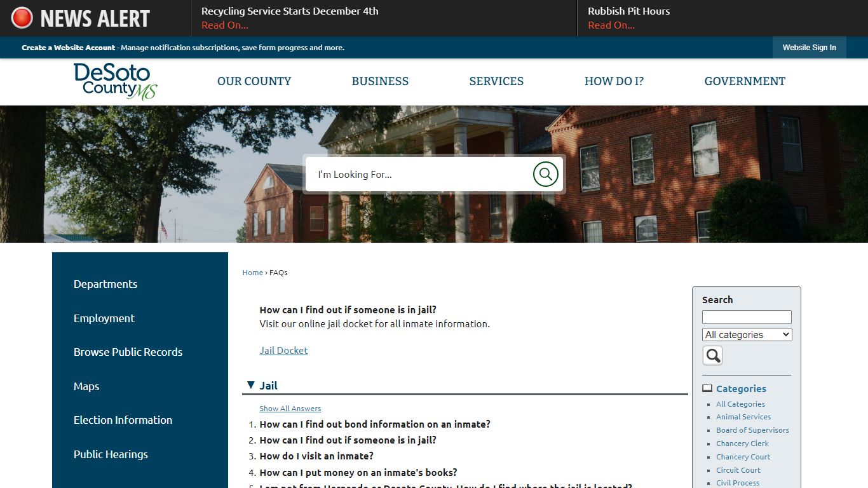The width and height of the screenshot is (868, 488).
Task: Click the I'm Looking For search field
Action: tap(419, 174)
